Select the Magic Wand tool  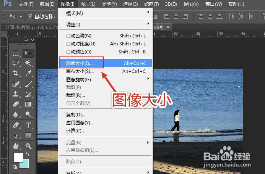[28, 63]
